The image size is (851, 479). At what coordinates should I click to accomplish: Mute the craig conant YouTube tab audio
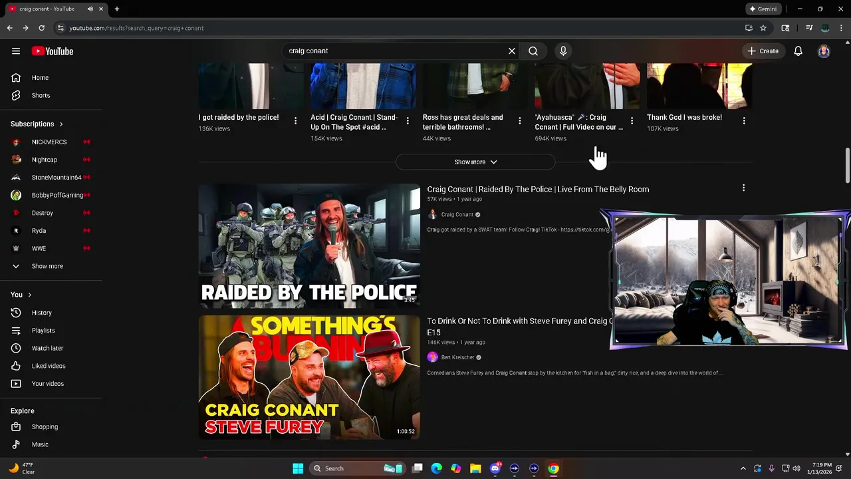coord(90,9)
